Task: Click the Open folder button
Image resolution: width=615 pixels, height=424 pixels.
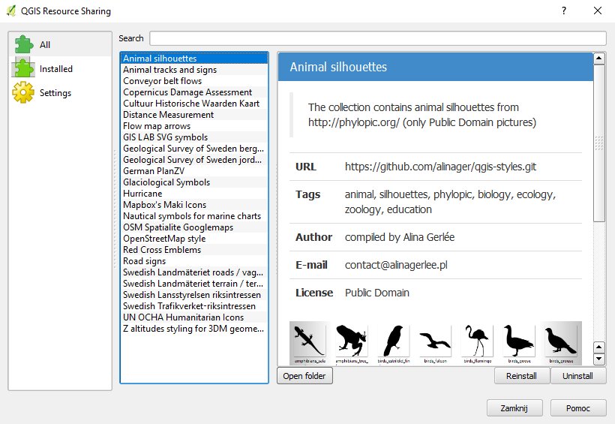Action: coord(304,376)
